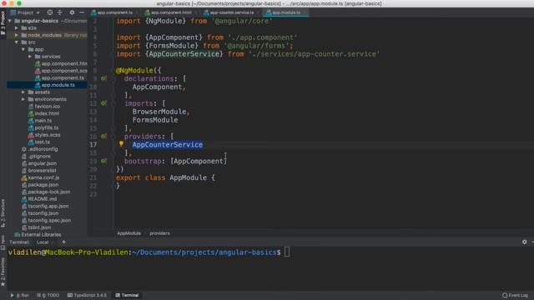This screenshot has width=534, height=300.
Task: Open package-lock.json file
Action: click(x=46, y=192)
